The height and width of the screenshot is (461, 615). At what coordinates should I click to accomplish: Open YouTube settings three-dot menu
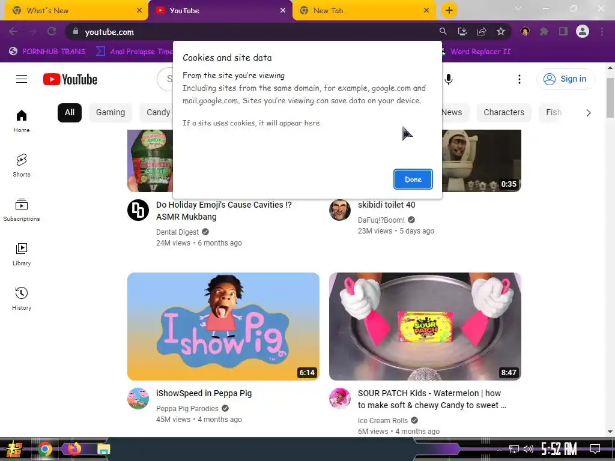[520, 79]
